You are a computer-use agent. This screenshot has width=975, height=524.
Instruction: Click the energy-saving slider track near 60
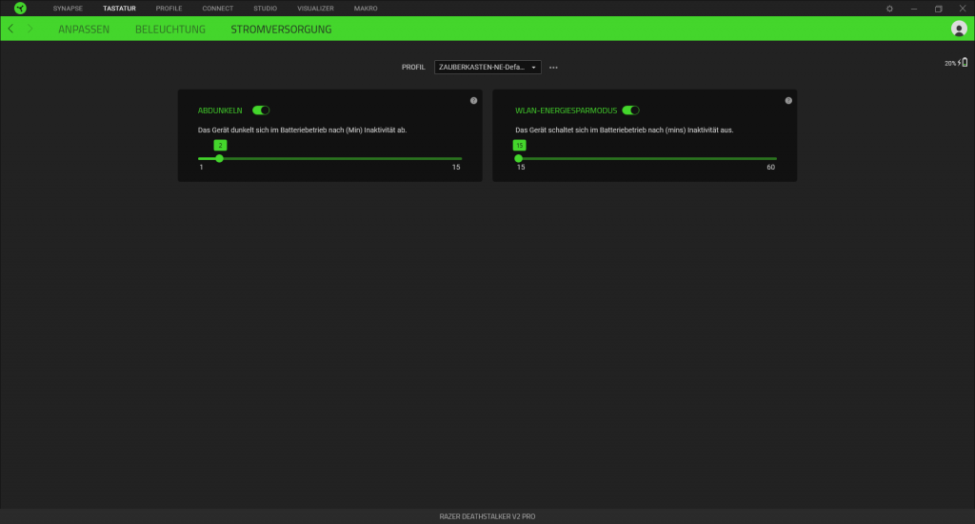pos(771,159)
